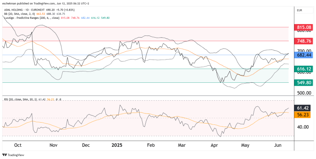Click the May label on the time axis

(x=246, y=145)
